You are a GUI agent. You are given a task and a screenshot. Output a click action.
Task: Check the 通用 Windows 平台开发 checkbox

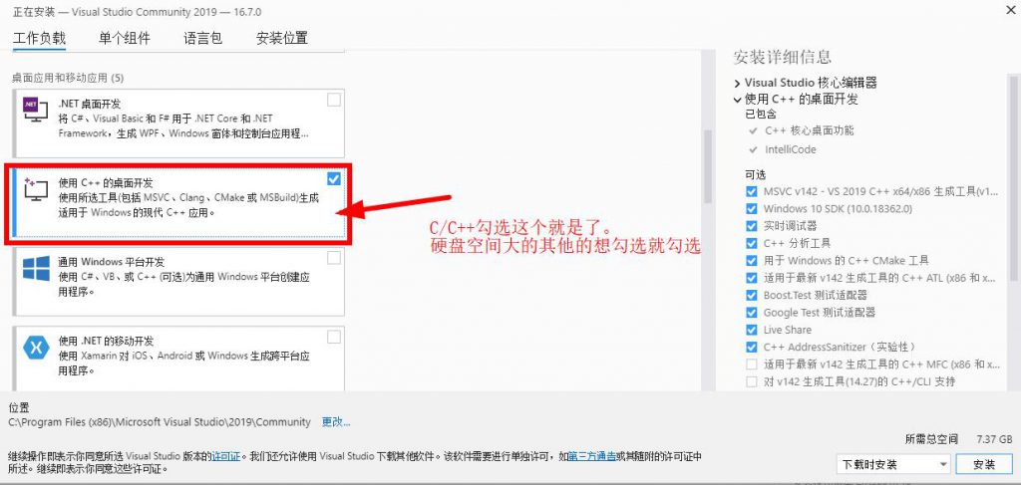[333, 258]
